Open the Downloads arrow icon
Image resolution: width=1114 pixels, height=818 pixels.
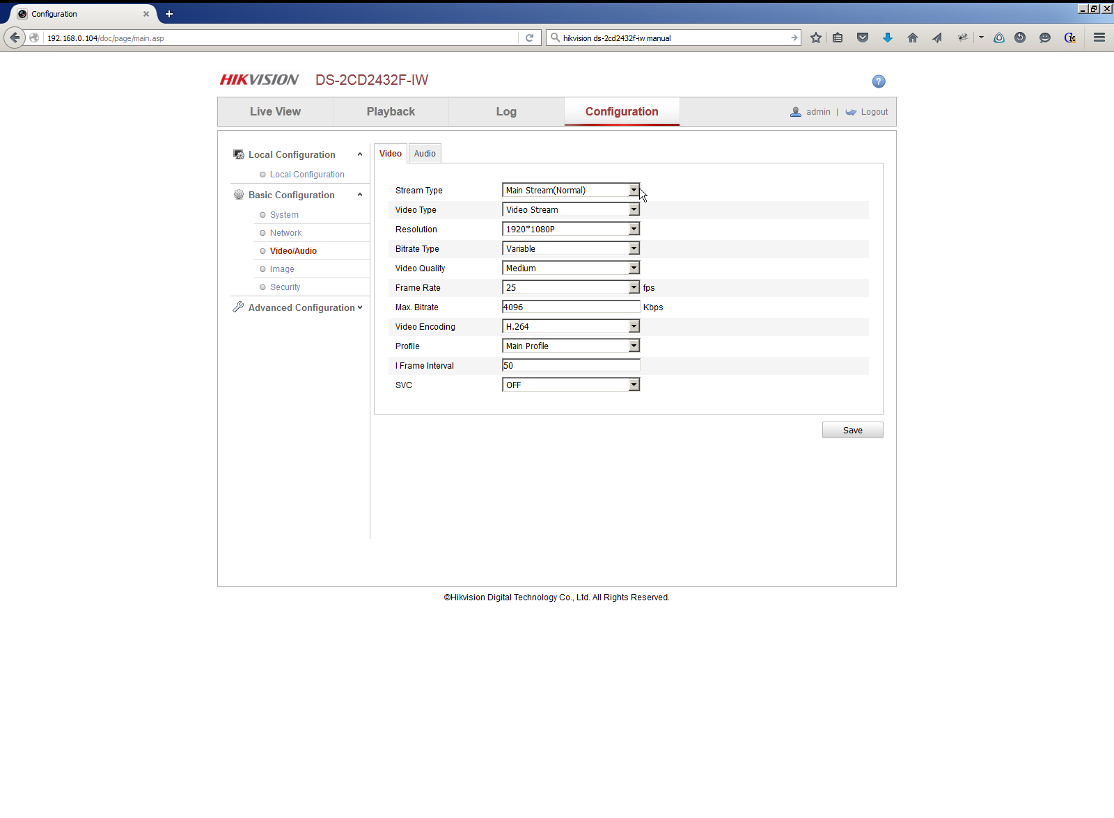pos(888,38)
